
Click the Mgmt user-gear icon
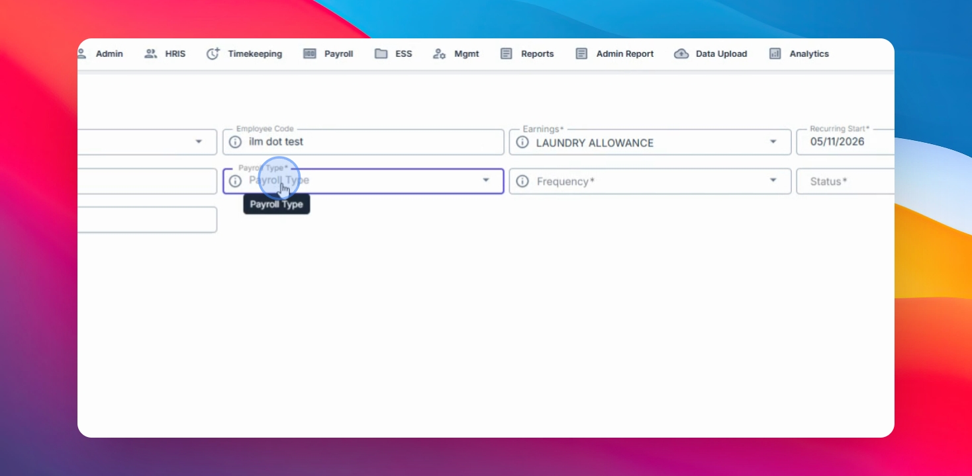(440, 54)
